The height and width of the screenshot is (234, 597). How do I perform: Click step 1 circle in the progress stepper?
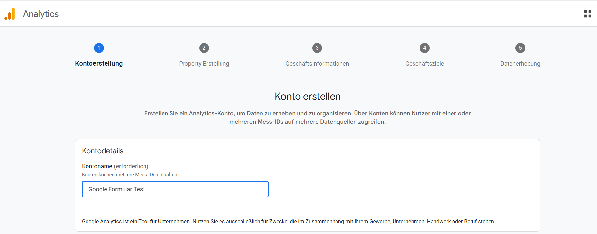[99, 48]
